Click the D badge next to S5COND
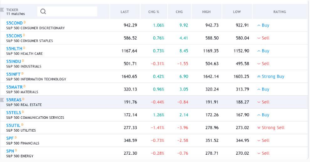 pyautogui.click(x=25, y=22)
